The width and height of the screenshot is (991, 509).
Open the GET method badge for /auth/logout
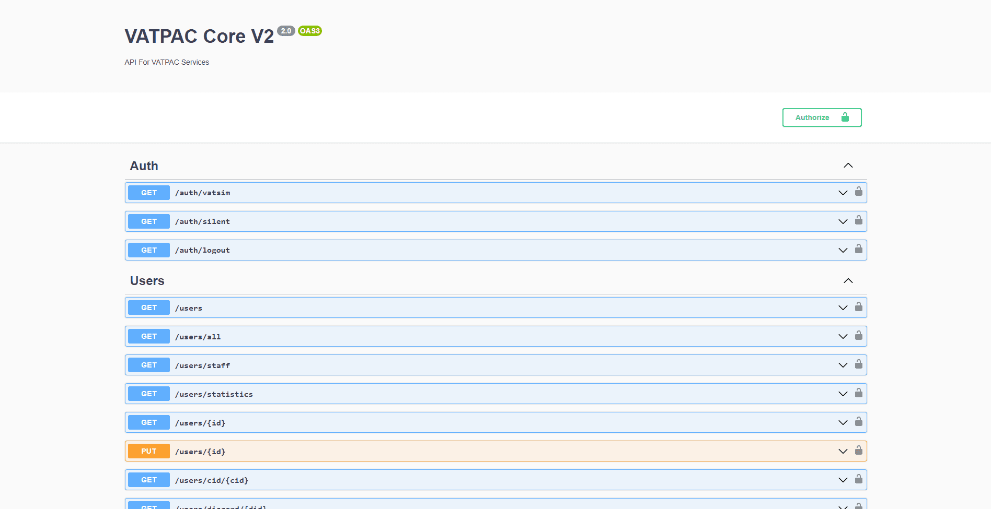coord(149,250)
